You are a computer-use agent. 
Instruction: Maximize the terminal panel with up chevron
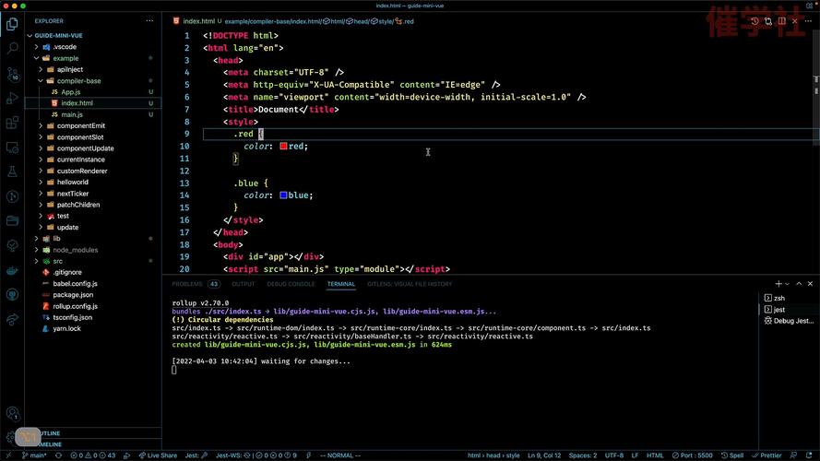pos(799,284)
